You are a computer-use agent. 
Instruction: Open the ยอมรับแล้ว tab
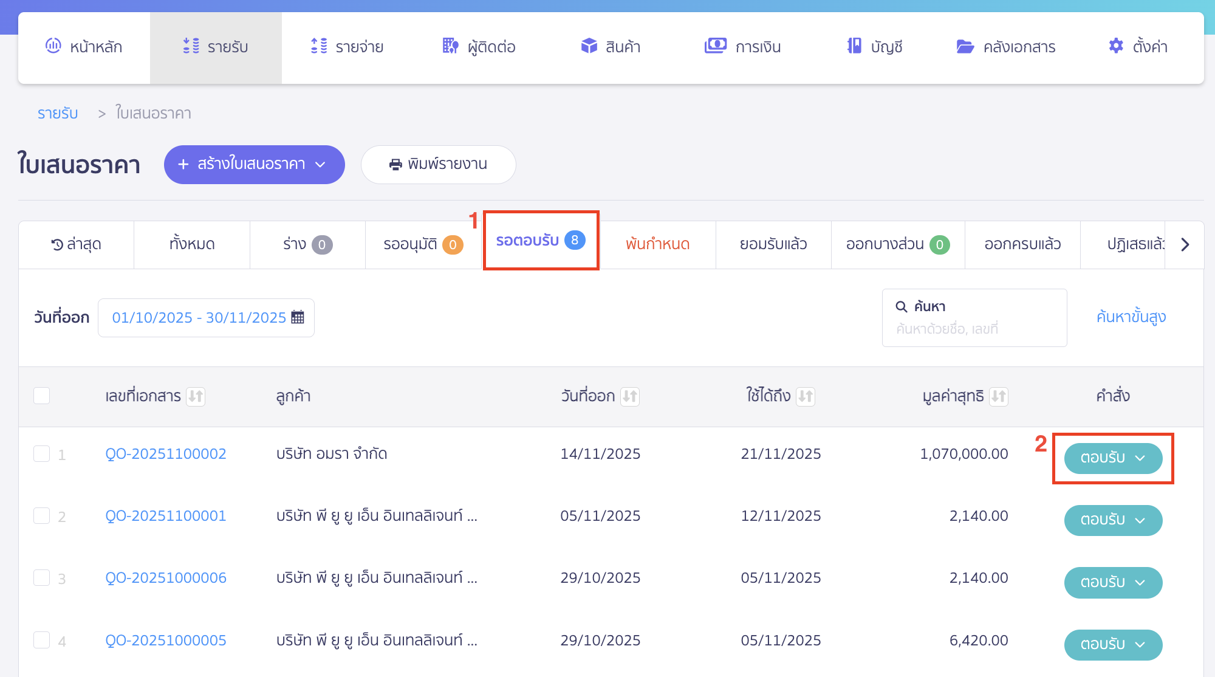[773, 244]
